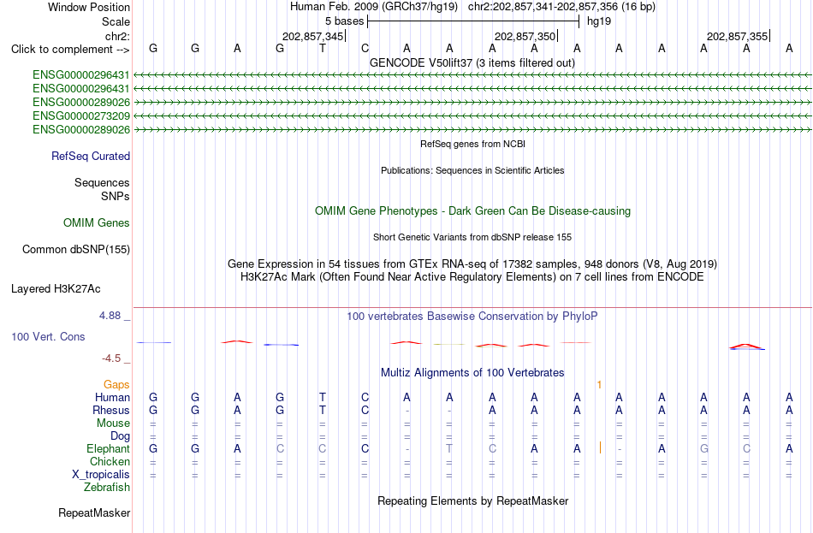This screenshot has height=533, width=813.
Task: Click the Elephant species label
Action: (108, 448)
